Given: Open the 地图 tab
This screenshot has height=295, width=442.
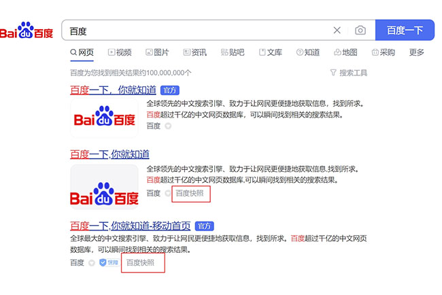Looking at the screenshot, I should click(x=345, y=52).
